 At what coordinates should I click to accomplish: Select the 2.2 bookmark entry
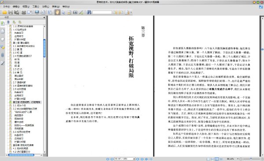tap(18, 50)
